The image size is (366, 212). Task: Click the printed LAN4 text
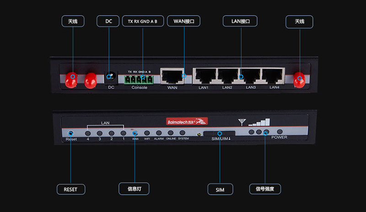tap(274, 87)
